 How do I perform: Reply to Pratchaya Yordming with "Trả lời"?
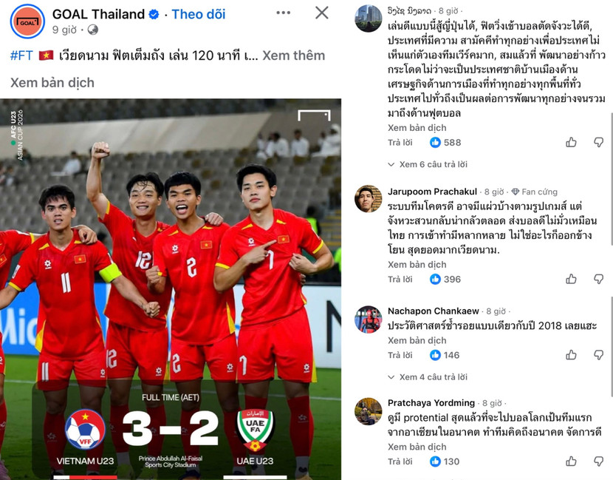tap(400, 462)
